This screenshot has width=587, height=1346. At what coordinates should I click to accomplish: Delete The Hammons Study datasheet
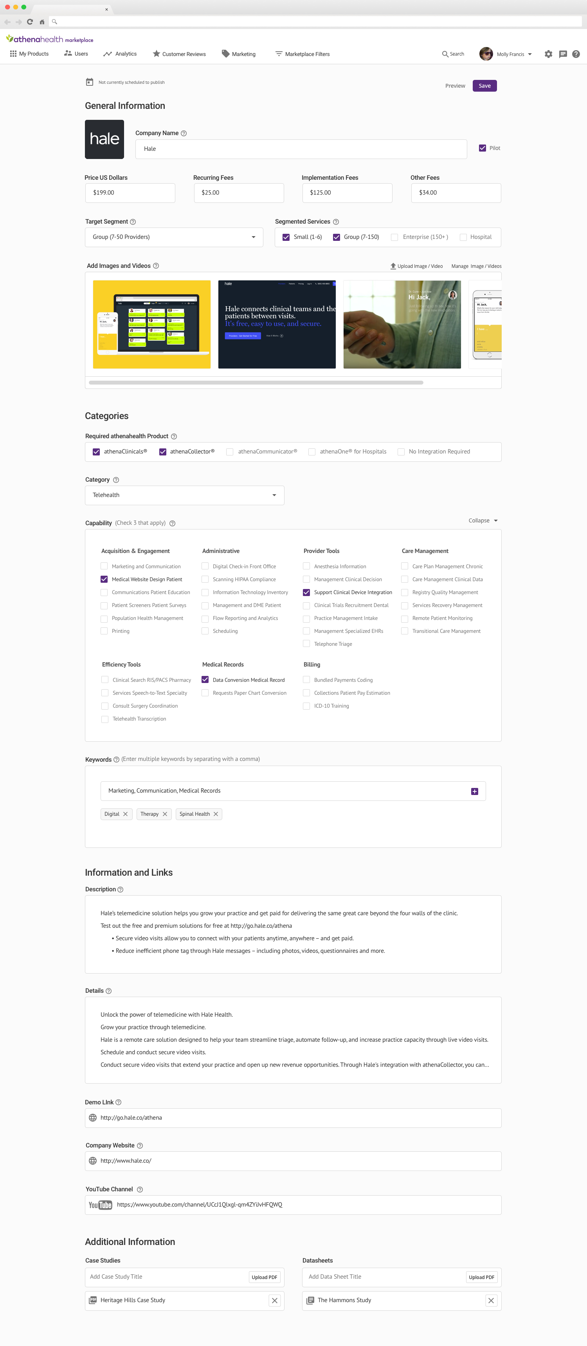coord(491,1300)
